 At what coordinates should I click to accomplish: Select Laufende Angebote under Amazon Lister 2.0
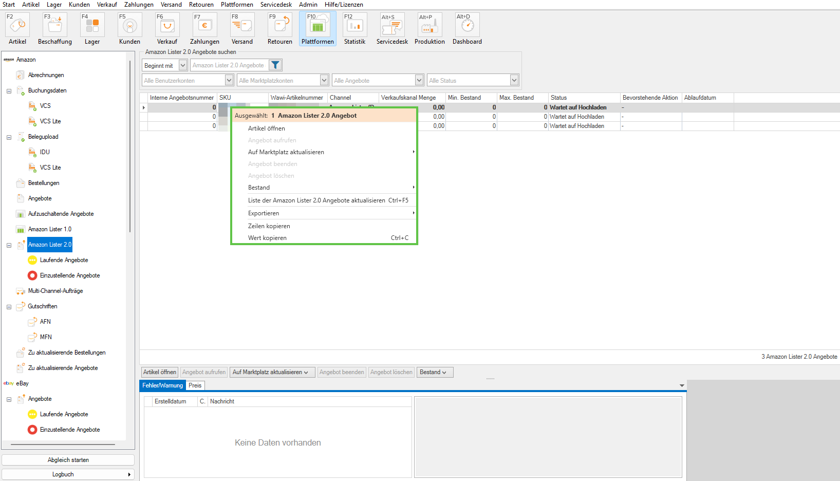pos(64,260)
